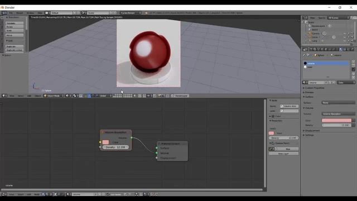Switch to the Modifiers properties tab icon
The image size is (357, 201).
333,49
